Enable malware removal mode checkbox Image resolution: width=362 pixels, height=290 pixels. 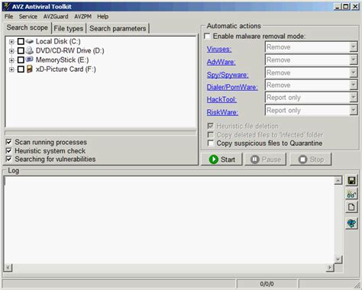pos(207,36)
